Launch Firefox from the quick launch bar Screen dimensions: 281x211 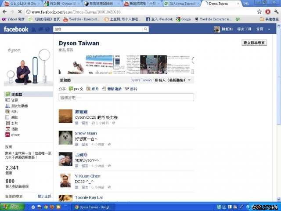[x=52, y=207]
